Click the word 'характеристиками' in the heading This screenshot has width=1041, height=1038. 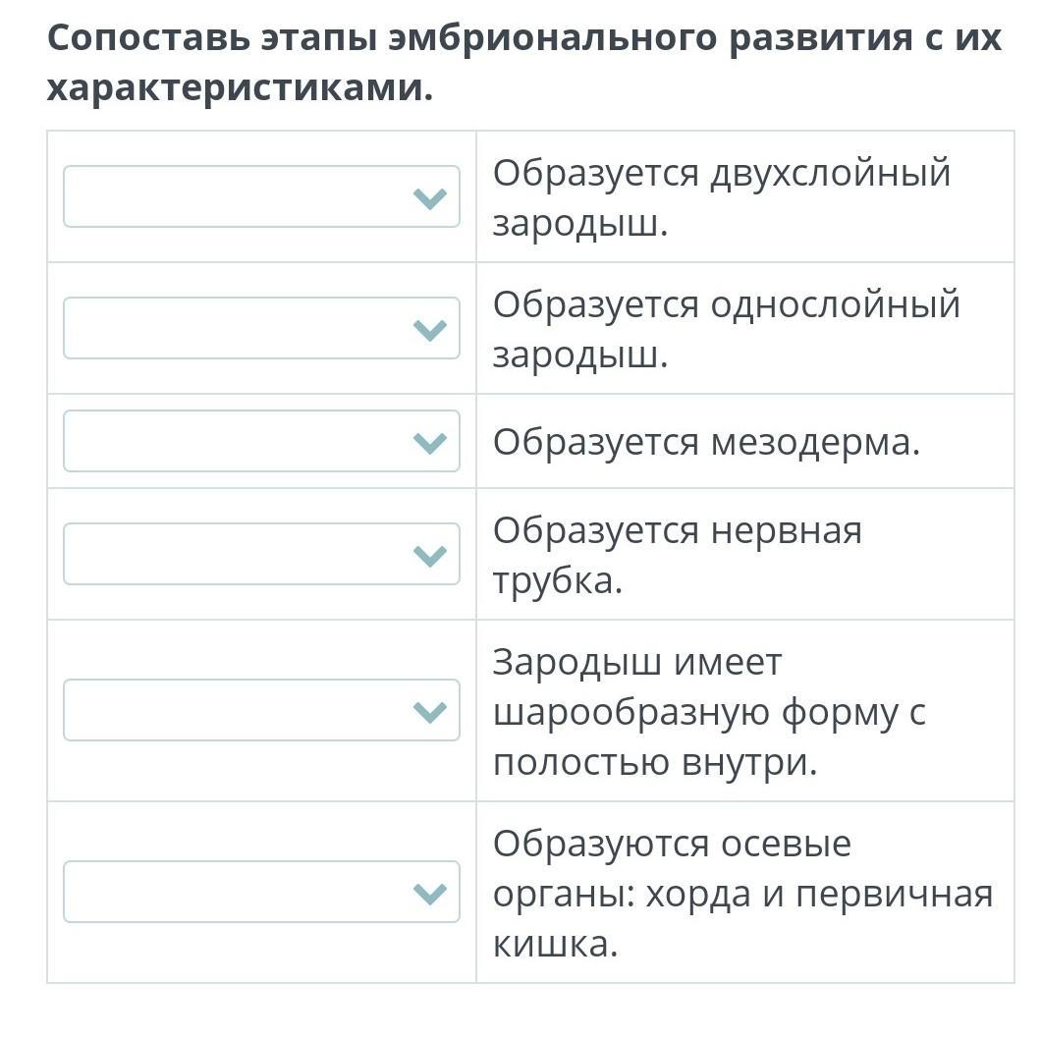tap(240, 87)
